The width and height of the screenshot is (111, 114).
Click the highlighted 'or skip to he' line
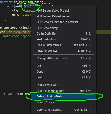pyautogui.click(x=15, y=32)
